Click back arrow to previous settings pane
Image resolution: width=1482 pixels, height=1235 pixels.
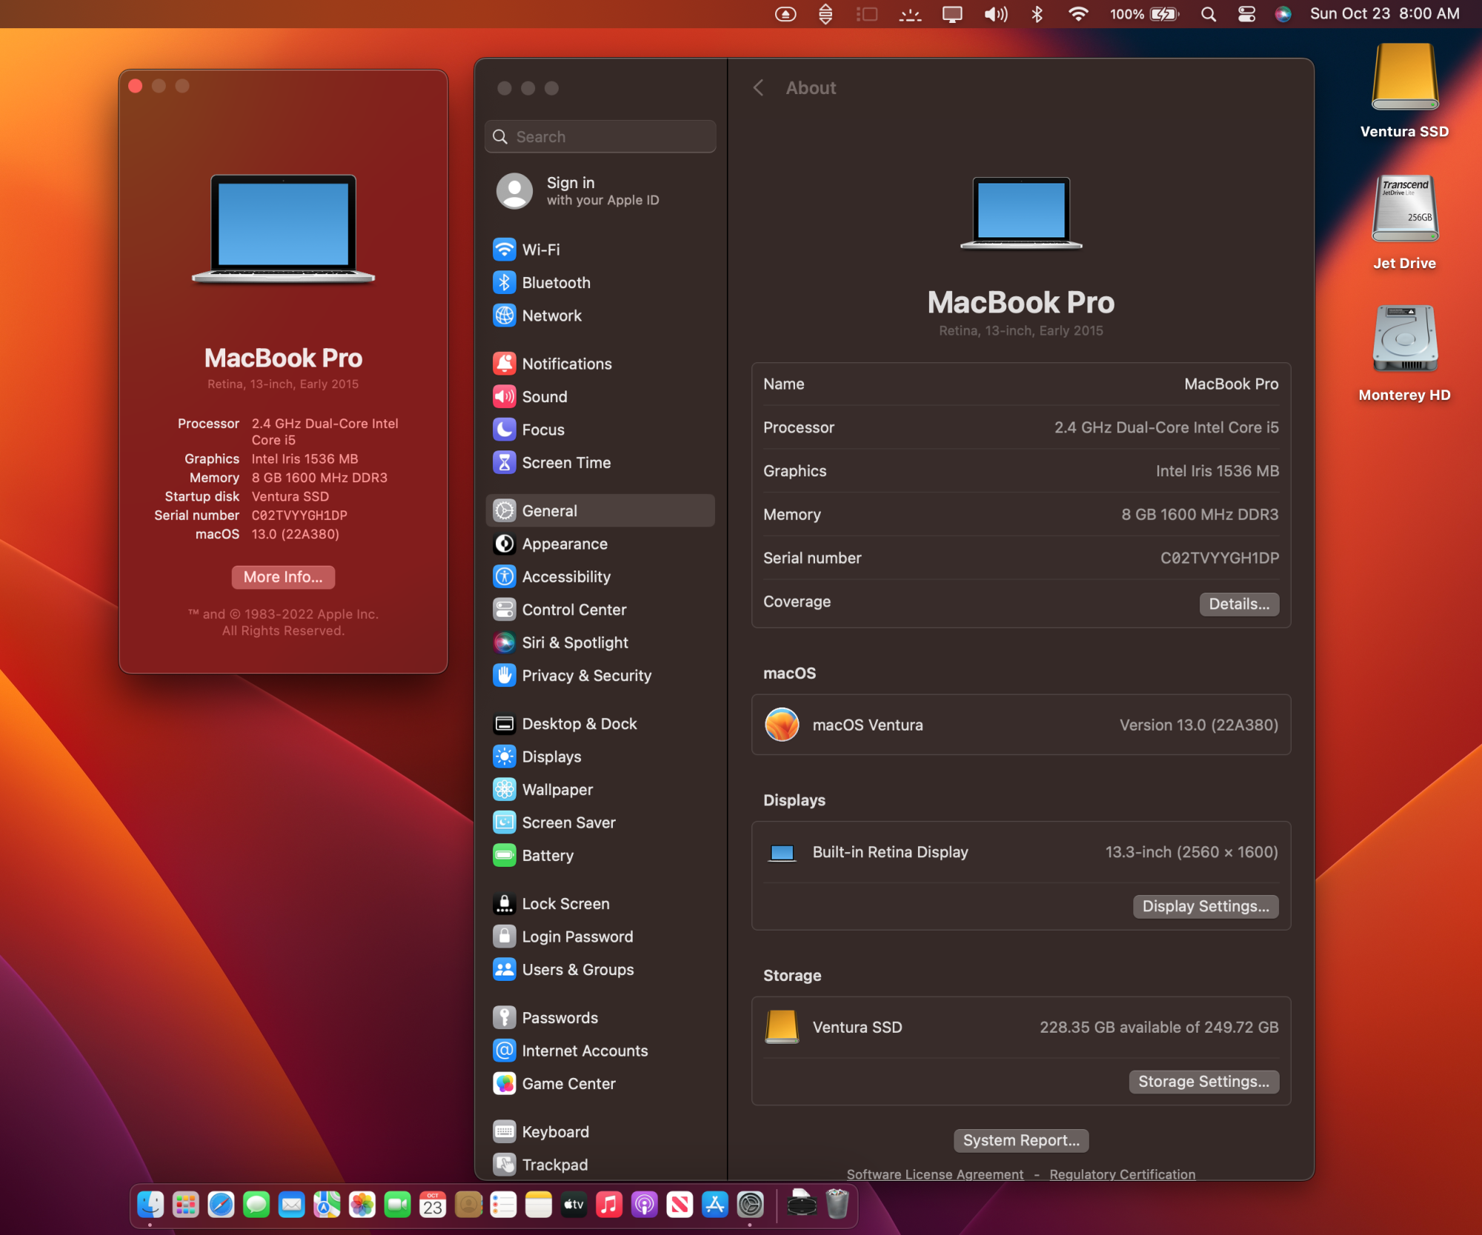coord(760,86)
